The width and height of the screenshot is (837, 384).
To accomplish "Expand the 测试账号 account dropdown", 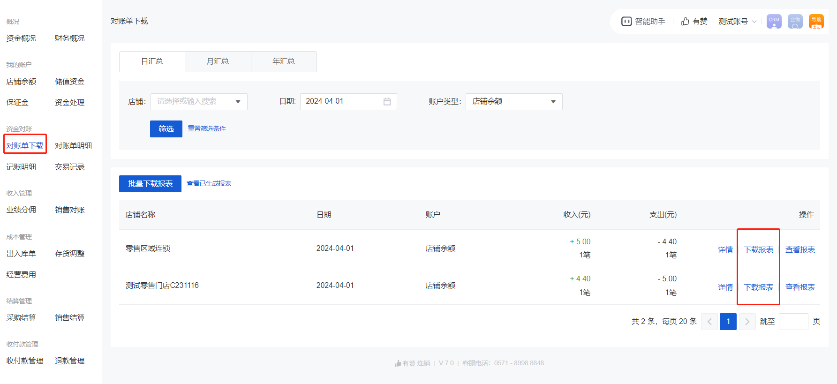I will [737, 21].
